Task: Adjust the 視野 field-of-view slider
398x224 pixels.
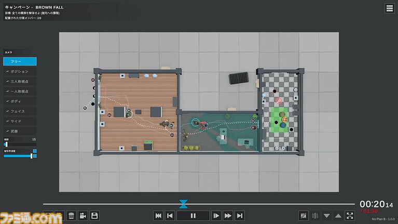Action: pyautogui.click(x=20, y=144)
